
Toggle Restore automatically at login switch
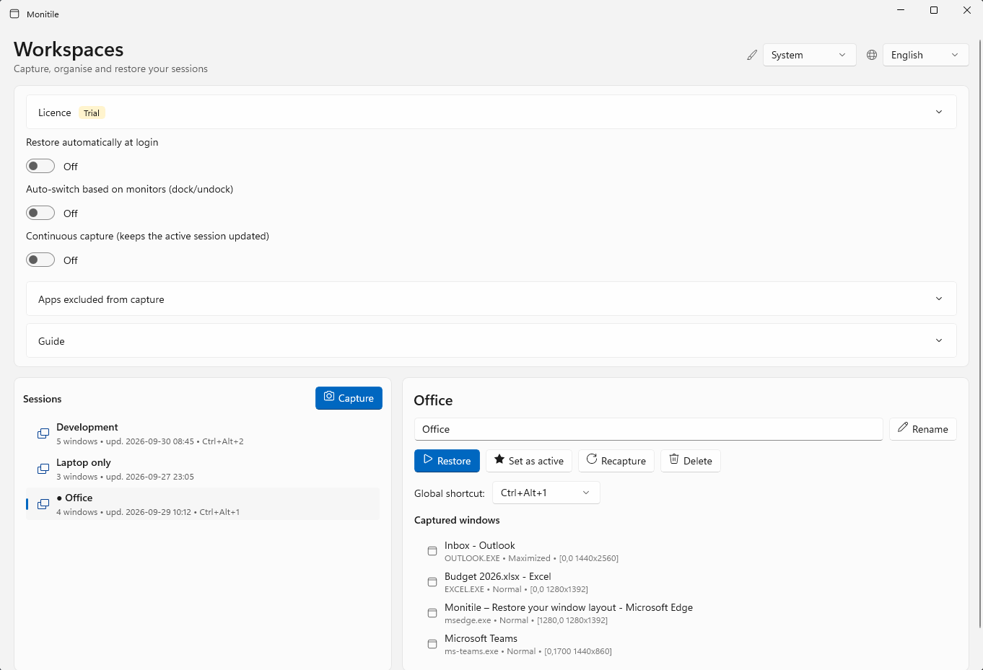tap(40, 166)
